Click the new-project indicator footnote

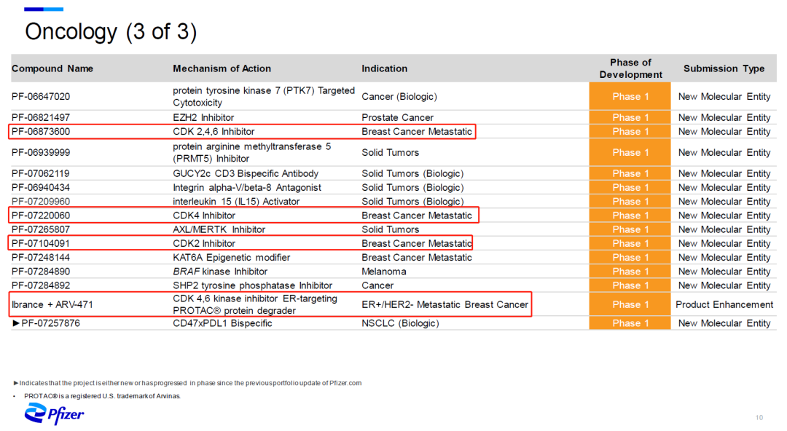(187, 383)
